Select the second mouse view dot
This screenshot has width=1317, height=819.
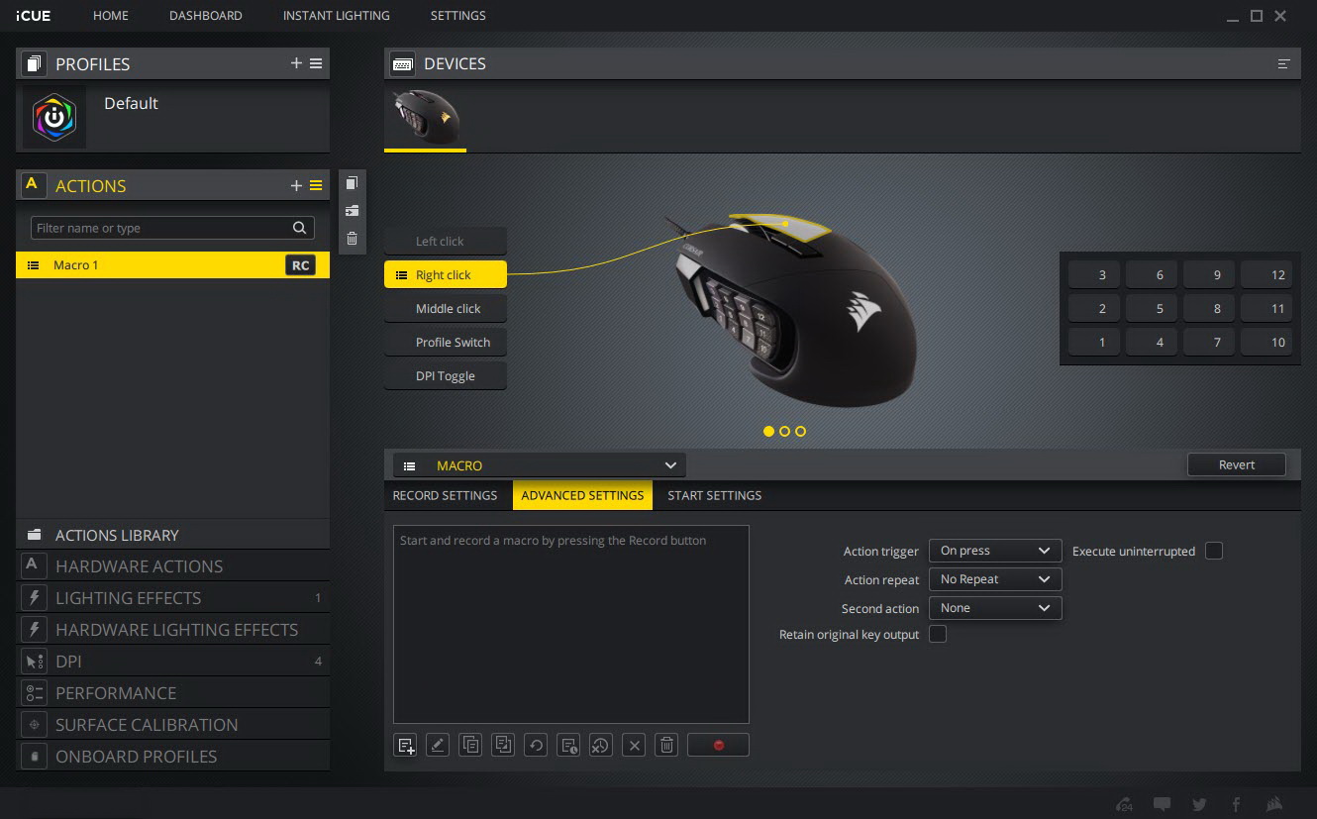pos(784,431)
